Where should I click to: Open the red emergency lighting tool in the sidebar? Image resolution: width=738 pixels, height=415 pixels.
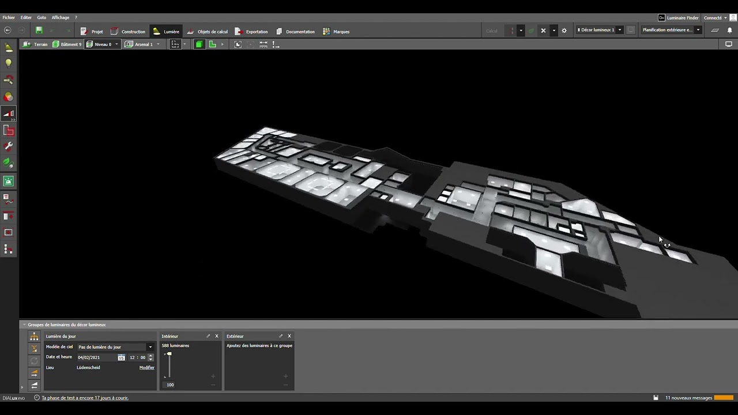9,131
